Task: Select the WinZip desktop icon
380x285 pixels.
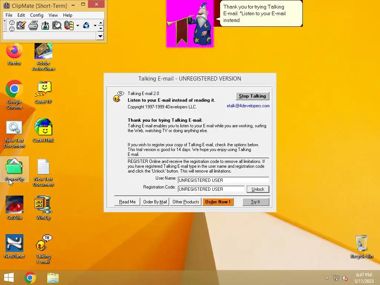Action: 43,208
